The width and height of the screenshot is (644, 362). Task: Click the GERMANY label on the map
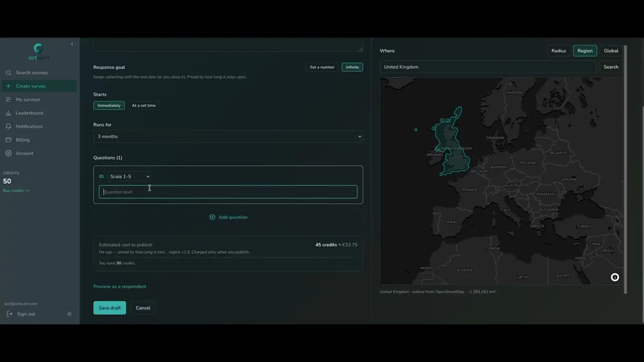[499, 167]
